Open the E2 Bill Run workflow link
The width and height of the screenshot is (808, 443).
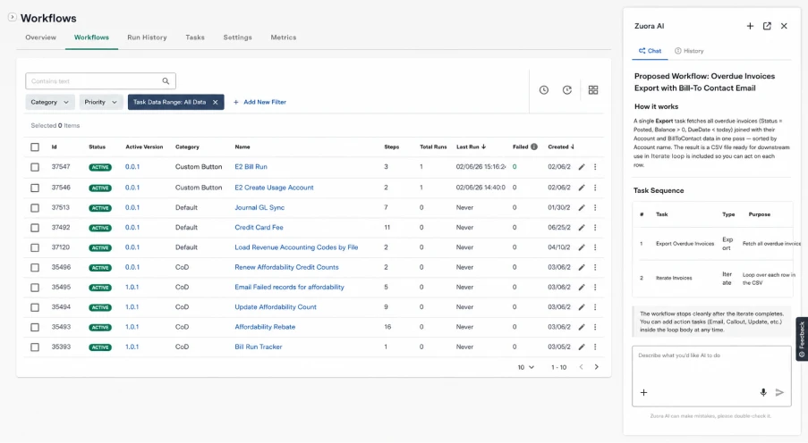251,167
